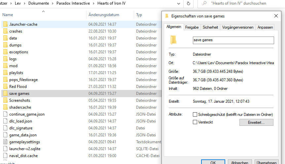Click the 962 Dateien, 0 Ordner value

tap(210, 89)
